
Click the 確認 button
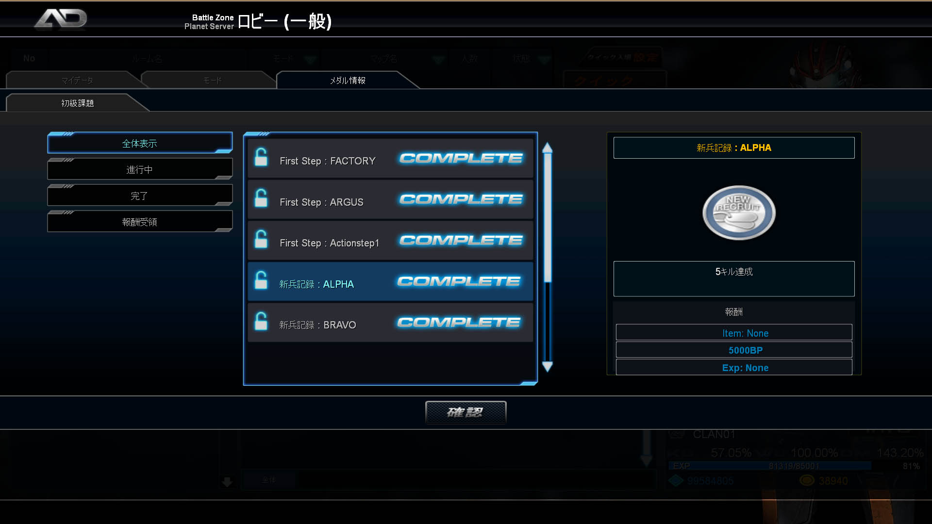coord(466,412)
